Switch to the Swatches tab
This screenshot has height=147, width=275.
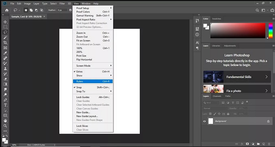click(x=216, y=19)
